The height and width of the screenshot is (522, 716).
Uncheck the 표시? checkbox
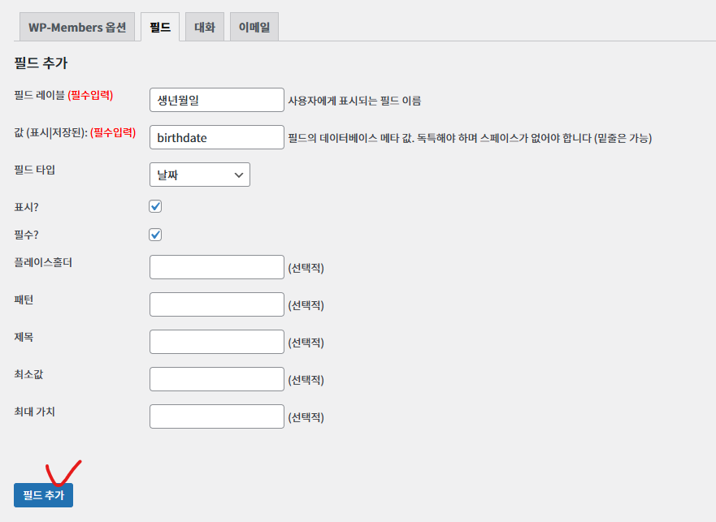155,206
